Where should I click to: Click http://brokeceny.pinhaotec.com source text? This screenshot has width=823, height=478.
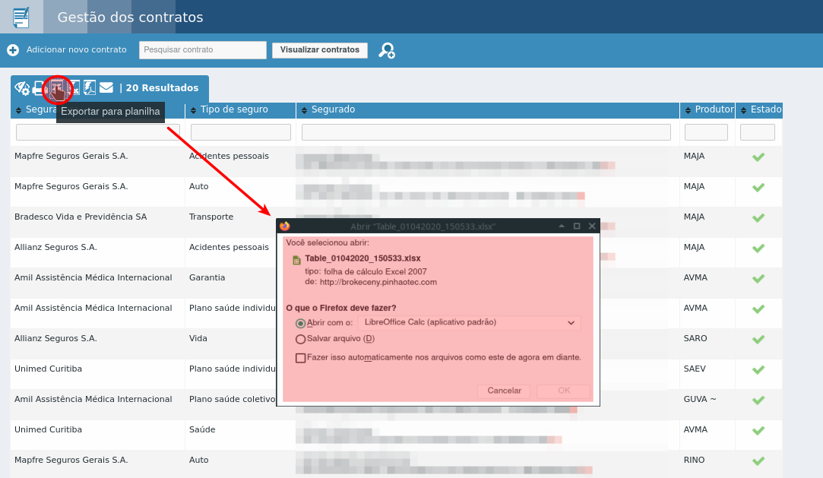(378, 282)
